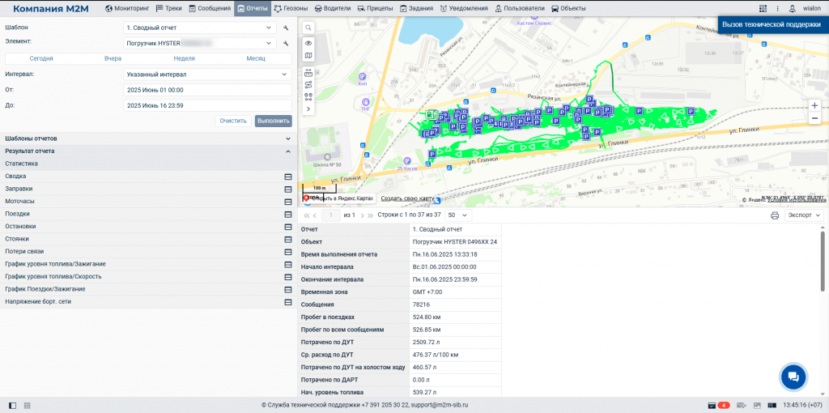The height and width of the screenshot is (413, 829).
Task: Select the distance ruler tool on map
Action: pyautogui.click(x=308, y=72)
